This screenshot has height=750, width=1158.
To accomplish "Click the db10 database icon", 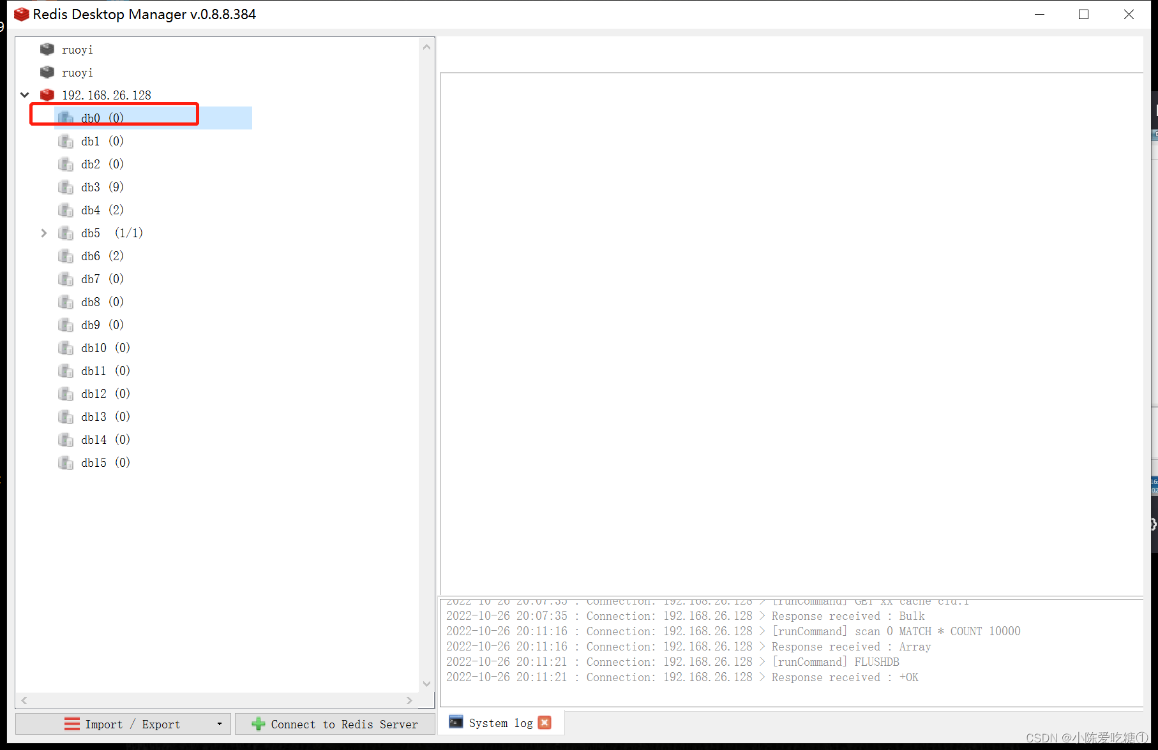I will click(x=66, y=348).
